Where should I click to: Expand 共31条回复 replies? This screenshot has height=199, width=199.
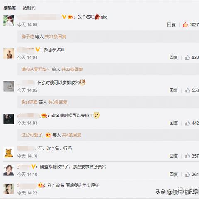[x=55, y=36]
